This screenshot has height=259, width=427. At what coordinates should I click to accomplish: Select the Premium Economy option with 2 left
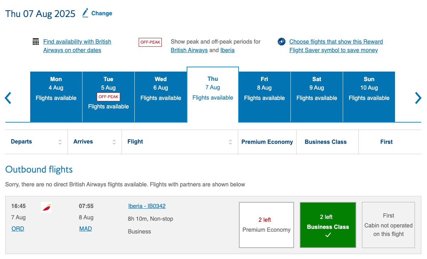tap(266, 225)
